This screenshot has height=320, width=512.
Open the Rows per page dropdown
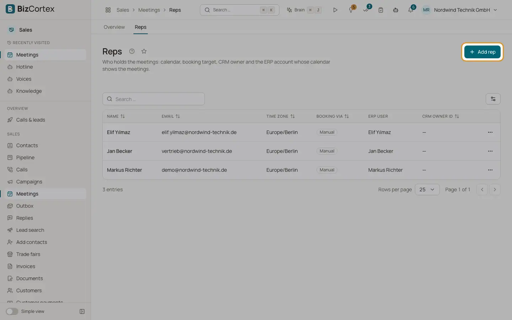tap(427, 190)
